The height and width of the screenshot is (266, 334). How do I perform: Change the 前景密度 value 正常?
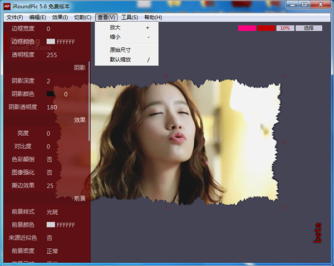(x=53, y=251)
